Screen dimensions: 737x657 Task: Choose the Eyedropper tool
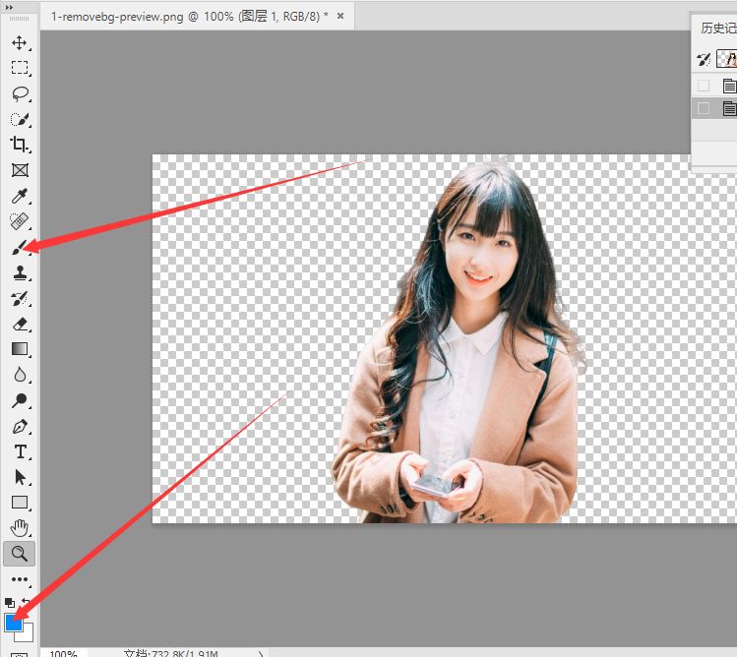coord(19,196)
